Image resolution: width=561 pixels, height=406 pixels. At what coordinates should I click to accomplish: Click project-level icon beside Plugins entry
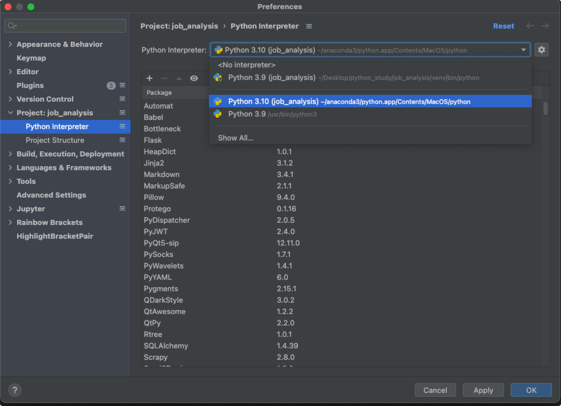pos(122,85)
